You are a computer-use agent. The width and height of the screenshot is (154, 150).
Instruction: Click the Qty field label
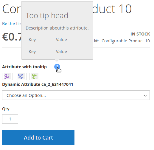coord(6,109)
